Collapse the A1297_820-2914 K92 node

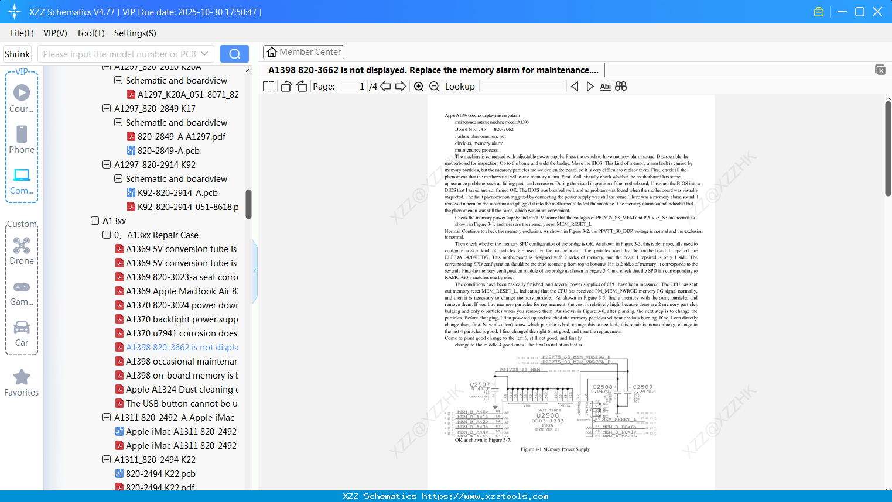(107, 164)
